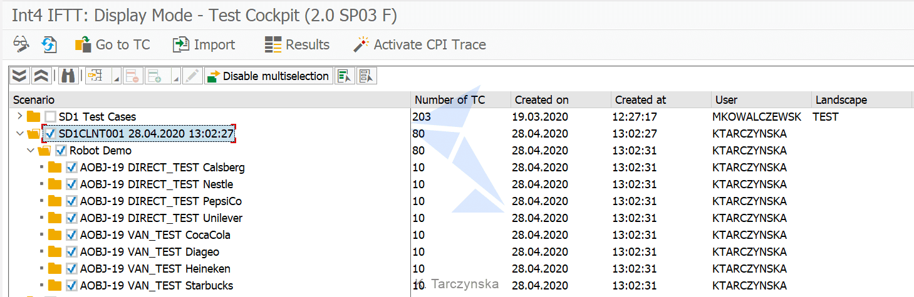
Task: Click the select all green list icon
Action: 344,76
